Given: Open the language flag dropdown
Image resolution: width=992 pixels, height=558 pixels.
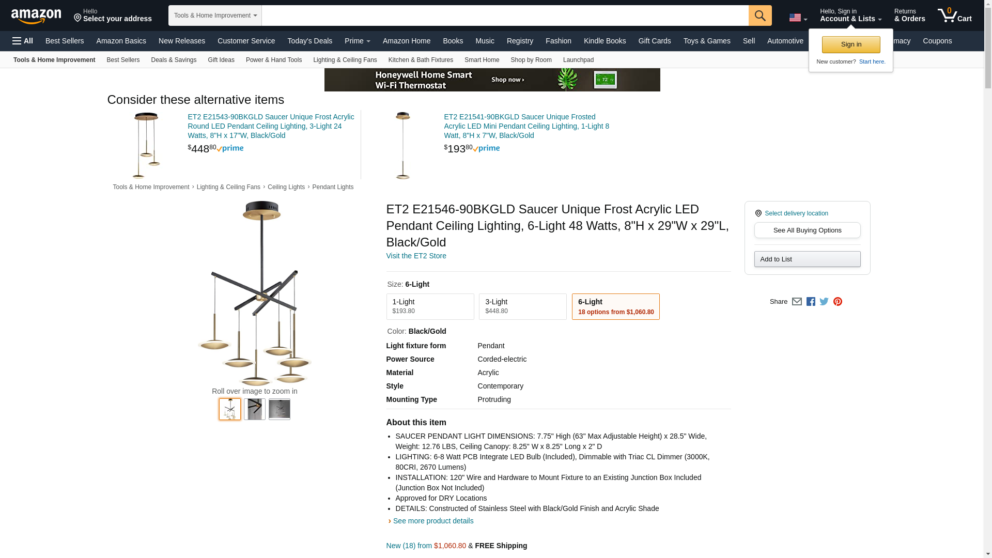Looking at the screenshot, I should [798, 18].
